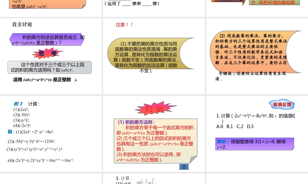
Task: Select the slide titled 自主讨论
Action: 51,55
